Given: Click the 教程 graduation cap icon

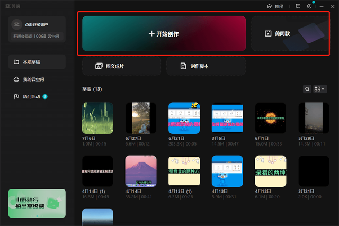Looking at the screenshot, I should 269,6.
